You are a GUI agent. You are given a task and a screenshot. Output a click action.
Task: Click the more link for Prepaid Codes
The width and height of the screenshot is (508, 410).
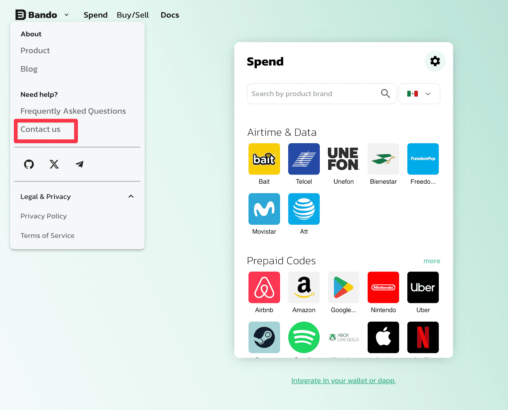click(432, 261)
